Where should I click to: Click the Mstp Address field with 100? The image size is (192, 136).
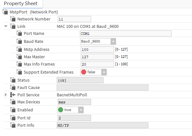click(x=97, y=50)
